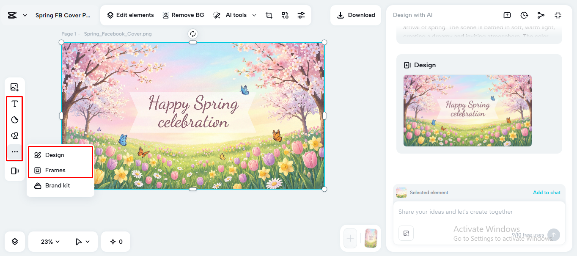Focus the Share your ideas input
577x256 pixels.
click(479, 212)
